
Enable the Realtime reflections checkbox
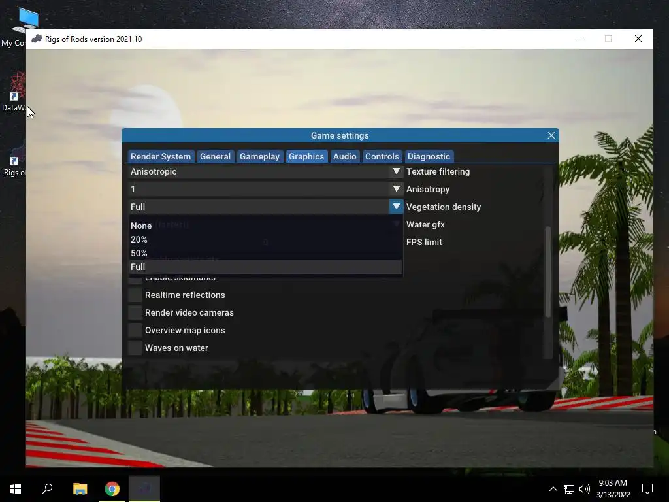pyautogui.click(x=135, y=295)
